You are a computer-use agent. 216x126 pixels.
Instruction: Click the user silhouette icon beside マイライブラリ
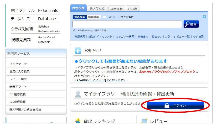pyautogui.click(x=78, y=94)
